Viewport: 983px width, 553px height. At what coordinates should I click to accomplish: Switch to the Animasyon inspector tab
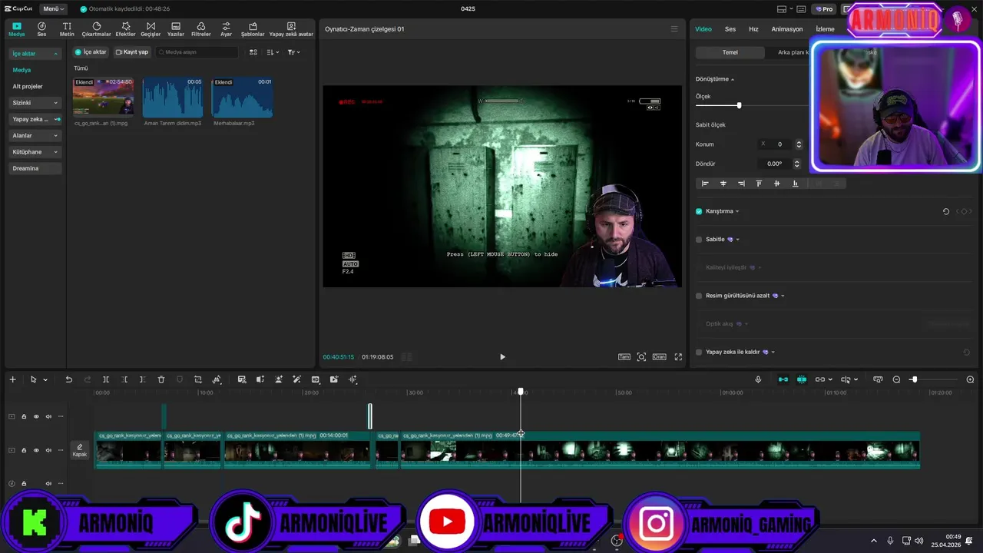click(787, 29)
